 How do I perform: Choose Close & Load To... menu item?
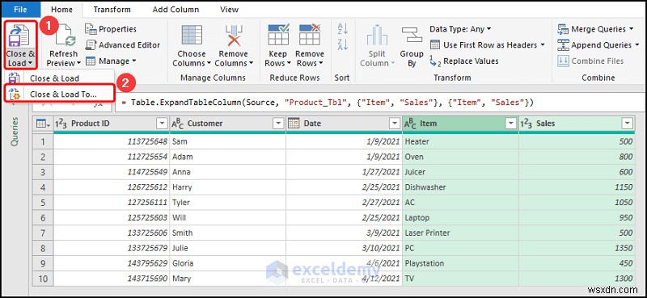pos(59,94)
